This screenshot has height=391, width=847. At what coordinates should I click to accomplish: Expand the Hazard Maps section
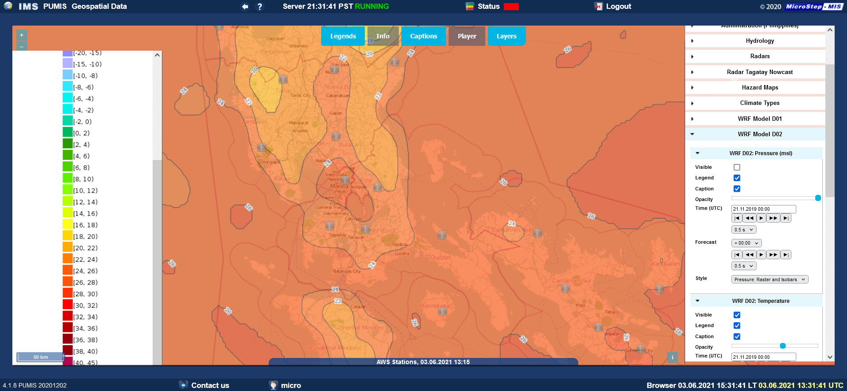[x=760, y=88]
